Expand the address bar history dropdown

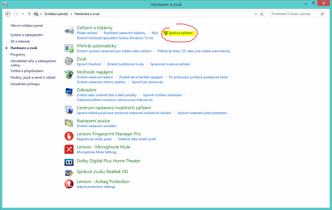point(256,14)
